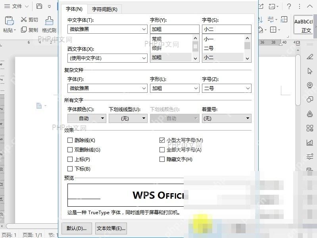This screenshot has width=317, height=238.
Task: Click the table layout icon in ribbon
Action: tap(284, 19)
